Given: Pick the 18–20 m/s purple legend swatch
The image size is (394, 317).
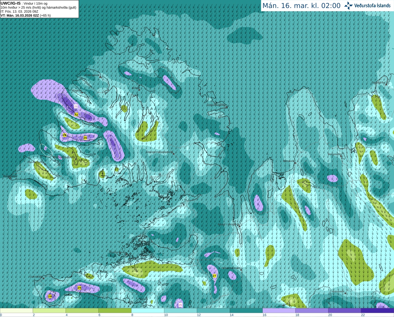Looking at the screenshot, I should pos(312,311).
